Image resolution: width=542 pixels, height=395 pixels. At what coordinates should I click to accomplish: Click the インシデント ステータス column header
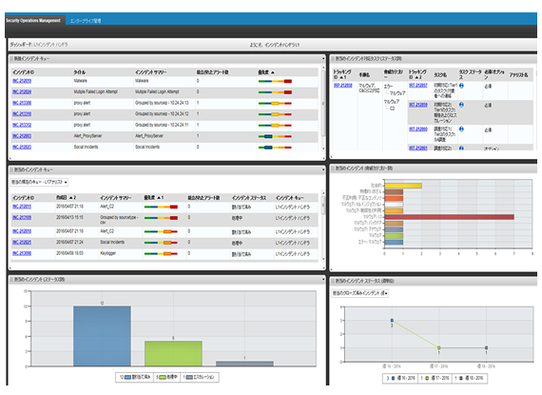pyautogui.click(x=249, y=198)
